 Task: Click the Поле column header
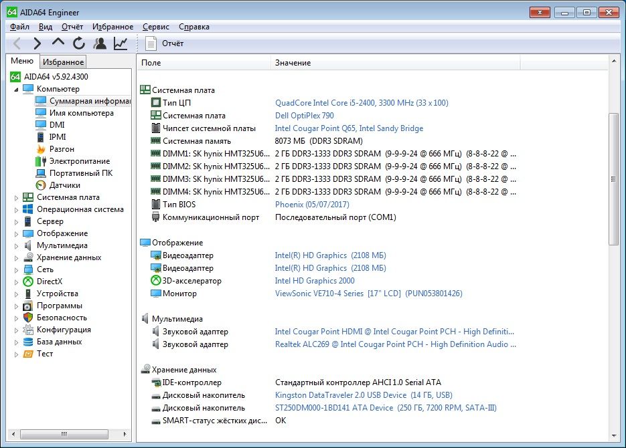click(204, 63)
